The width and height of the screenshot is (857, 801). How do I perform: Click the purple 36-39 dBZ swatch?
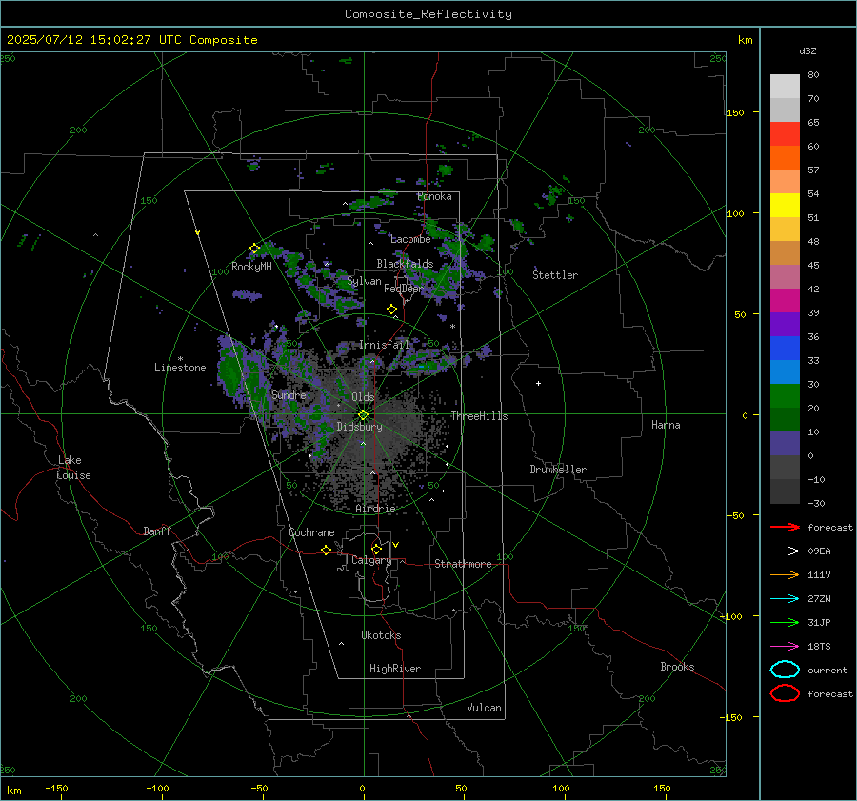click(785, 325)
